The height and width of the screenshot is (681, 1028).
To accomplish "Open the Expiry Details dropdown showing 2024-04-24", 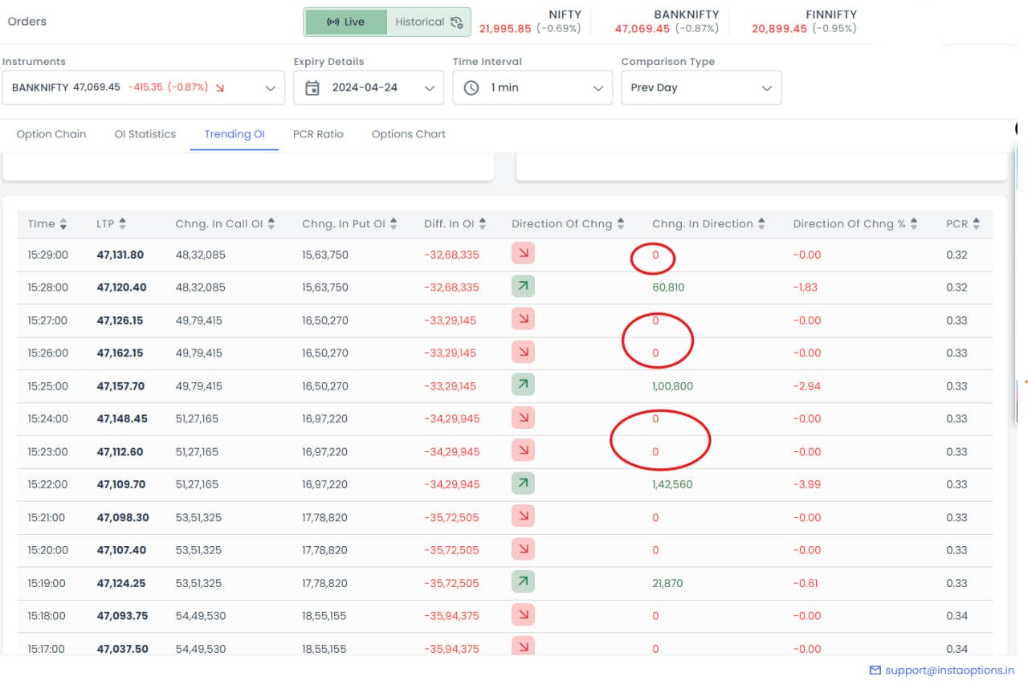I will (x=369, y=88).
